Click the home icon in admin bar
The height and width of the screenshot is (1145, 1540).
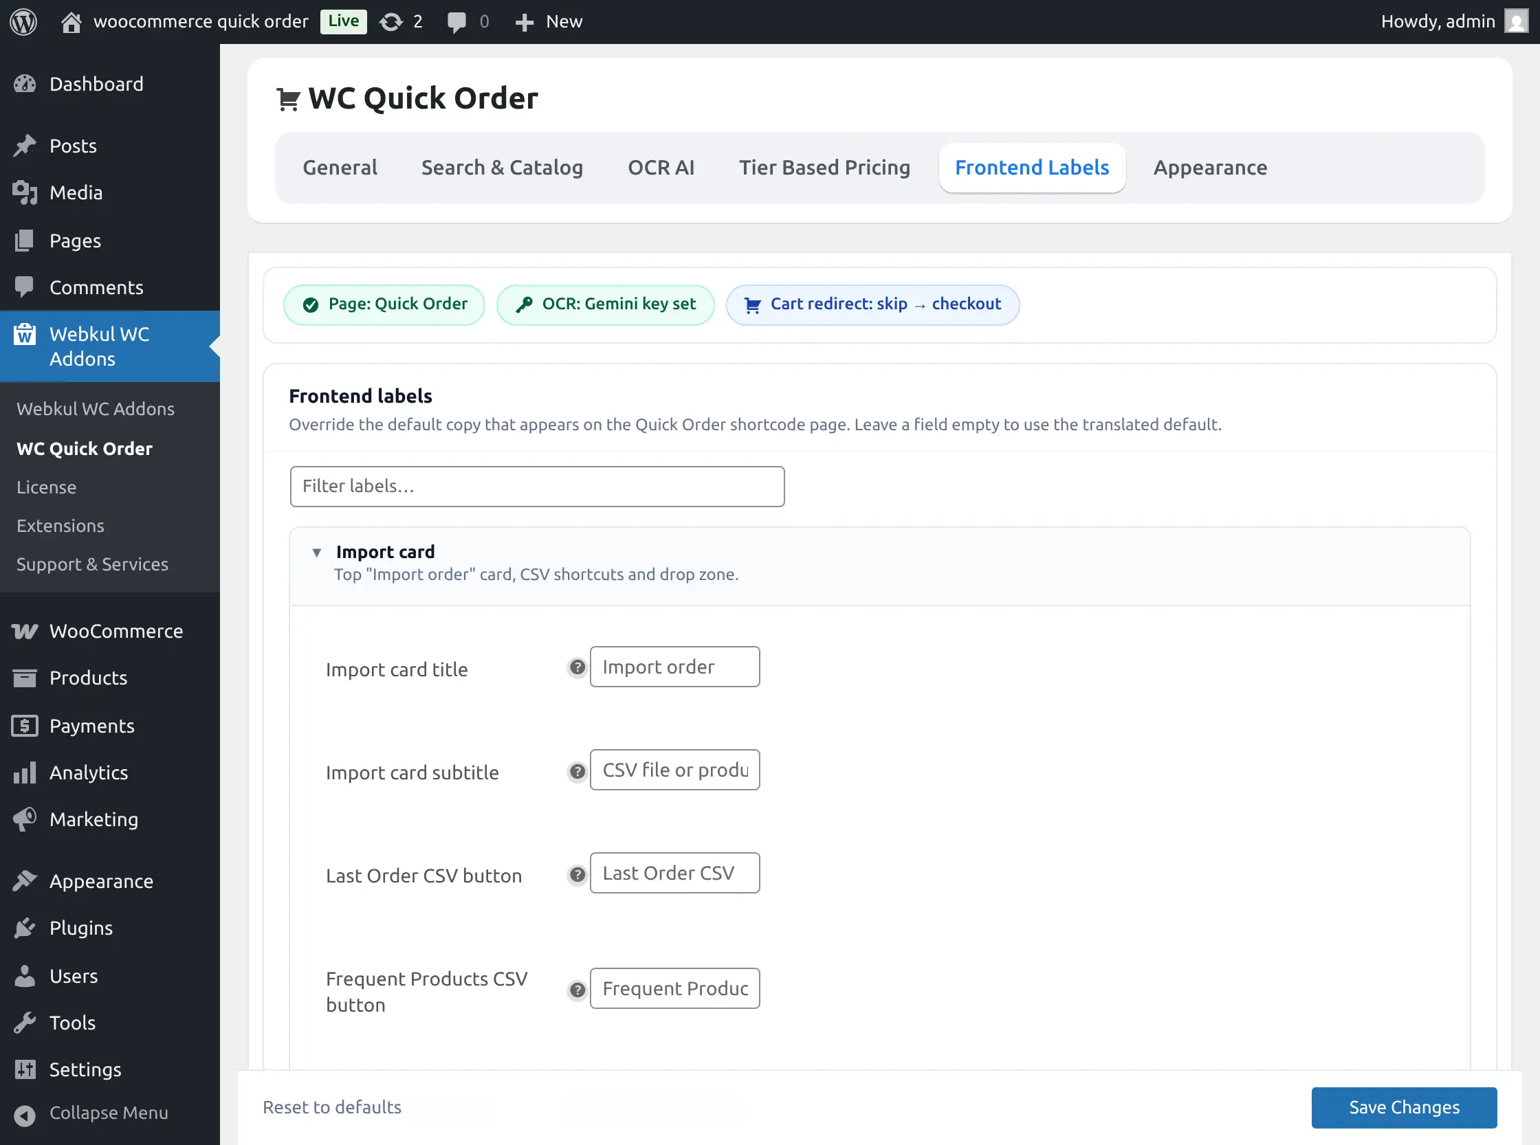(x=71, y=22)
